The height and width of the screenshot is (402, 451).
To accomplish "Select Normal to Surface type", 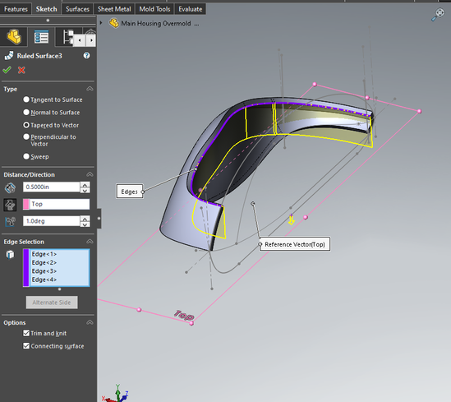I will pyautogui.click(x=26, y=112).
